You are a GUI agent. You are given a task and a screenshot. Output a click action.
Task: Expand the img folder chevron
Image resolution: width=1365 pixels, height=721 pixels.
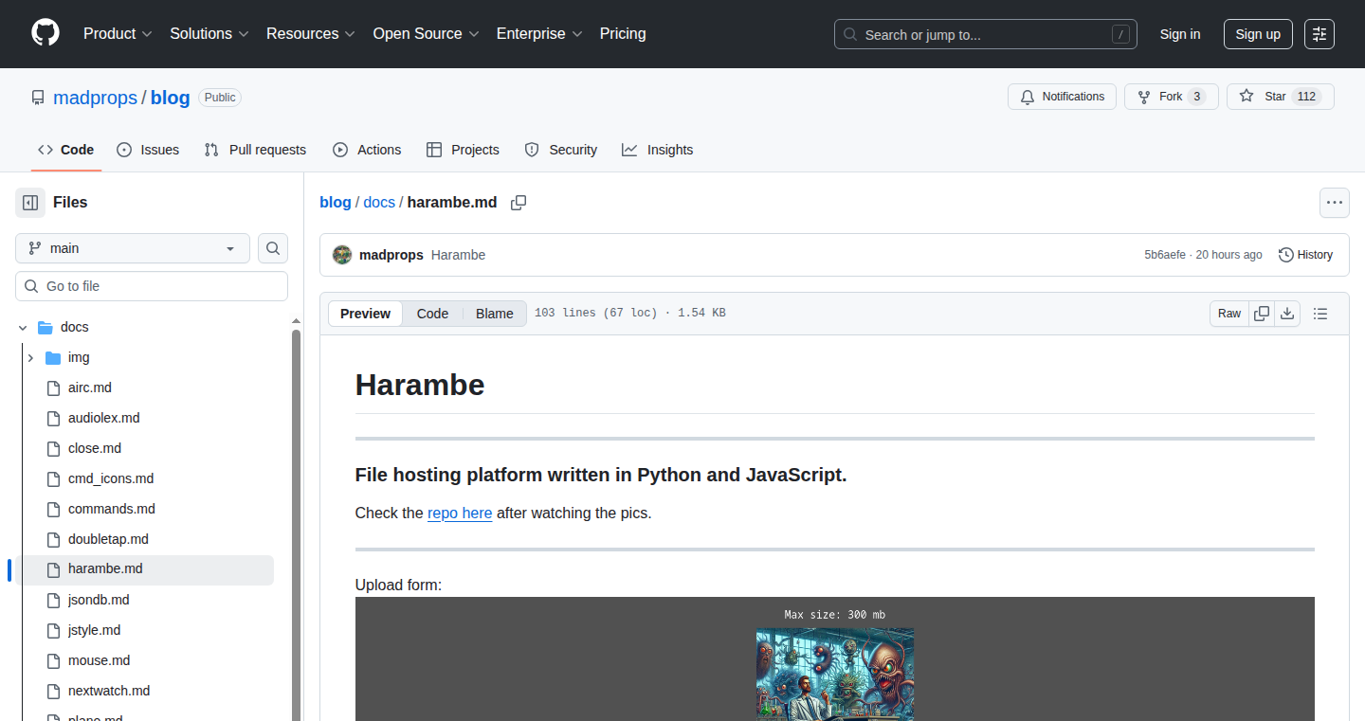(x=30, y=357)
